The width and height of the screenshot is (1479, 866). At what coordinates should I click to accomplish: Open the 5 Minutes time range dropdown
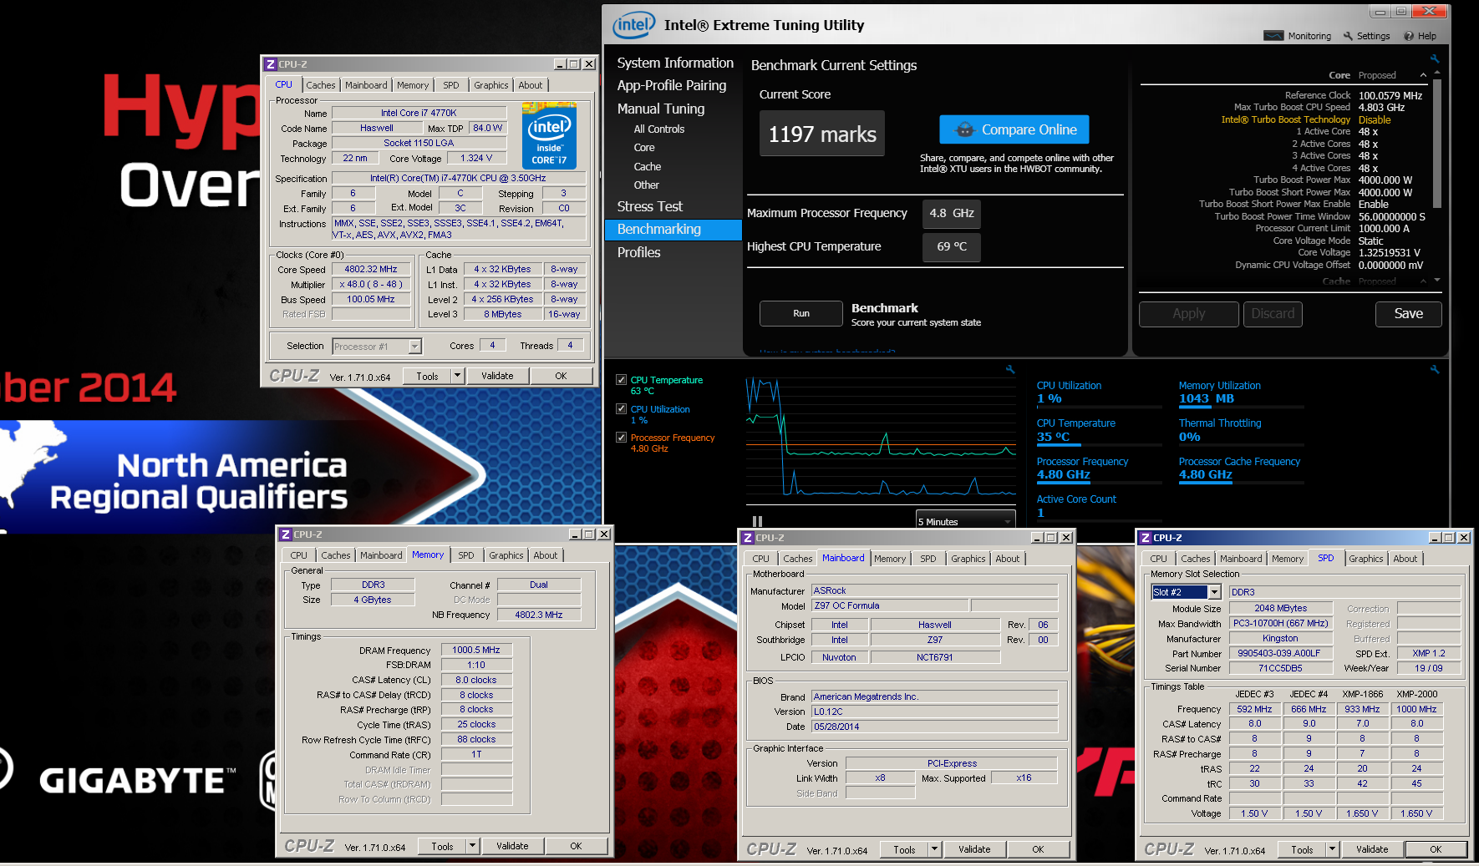[966, 521]
